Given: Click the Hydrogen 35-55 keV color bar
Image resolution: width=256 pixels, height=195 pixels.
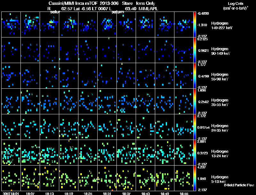Looking at the screenshot, I should (x=195, y=101).
